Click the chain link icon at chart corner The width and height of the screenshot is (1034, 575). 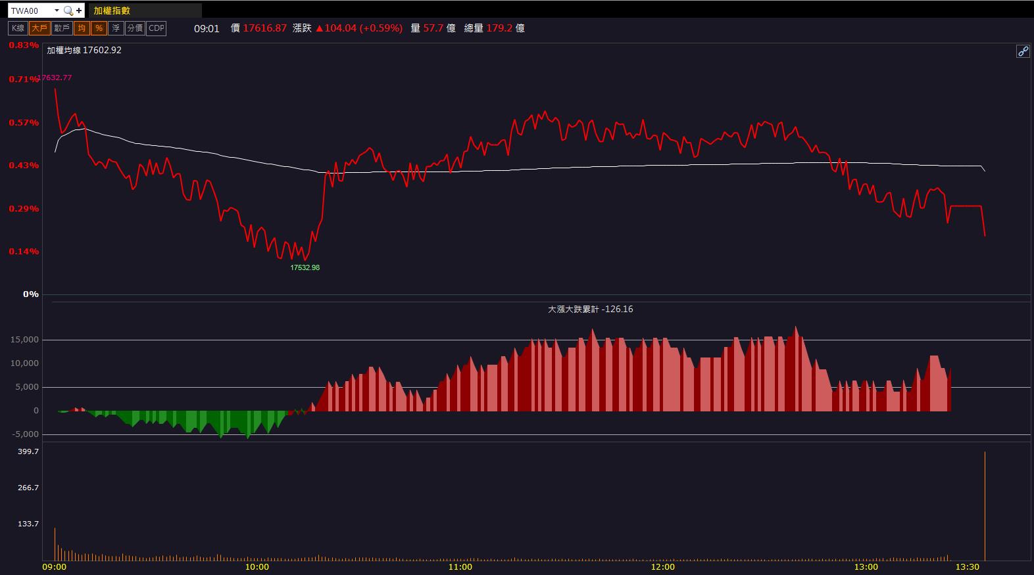pyautogui.click(x=1023, y=51)
